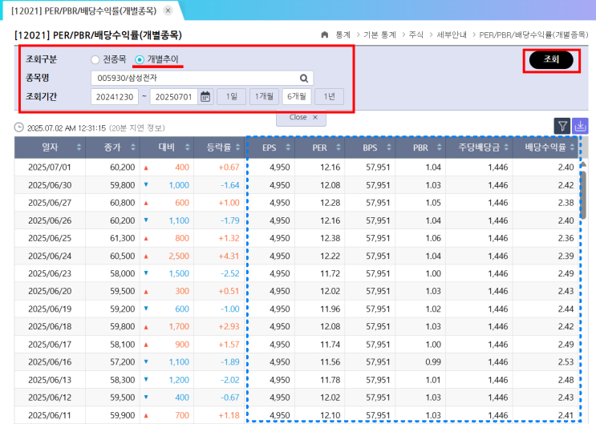This screenshot has height=424, width=596.
Task: Select the [12021] PER/PBR/배당수익률 tab
Action: (x=83, y=10)
